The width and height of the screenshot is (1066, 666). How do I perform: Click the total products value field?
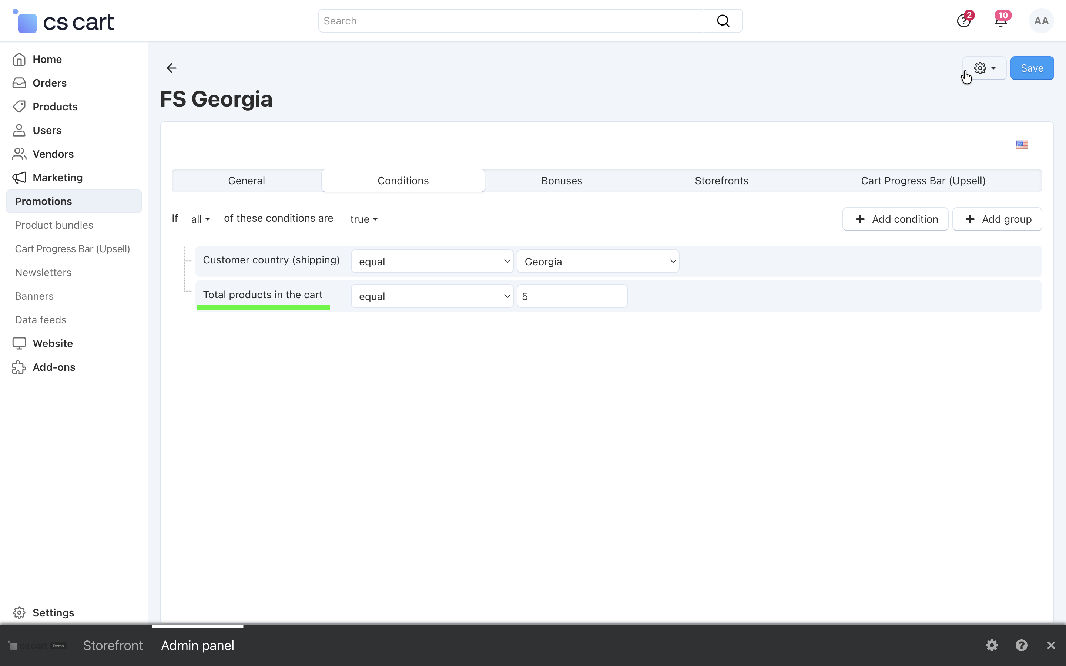(x=571, y=296)
